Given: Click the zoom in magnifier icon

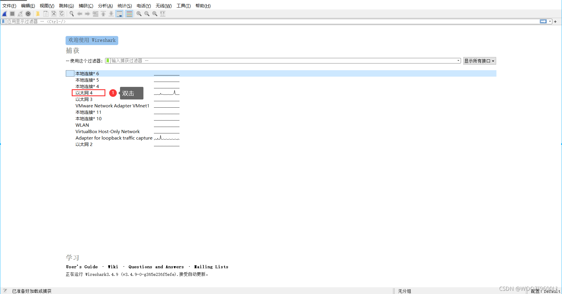Looking at the screenshot, I should coord(139,14).
